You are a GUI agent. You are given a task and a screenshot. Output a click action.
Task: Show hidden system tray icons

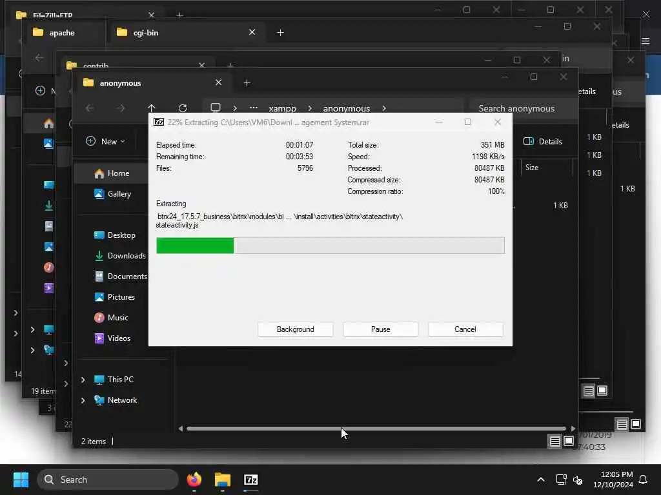tap(541, 480)
